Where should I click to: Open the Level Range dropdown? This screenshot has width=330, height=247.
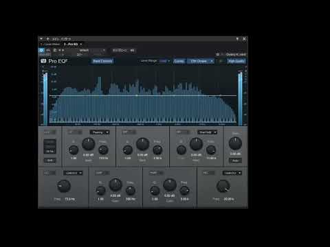(x=165, y=61)
